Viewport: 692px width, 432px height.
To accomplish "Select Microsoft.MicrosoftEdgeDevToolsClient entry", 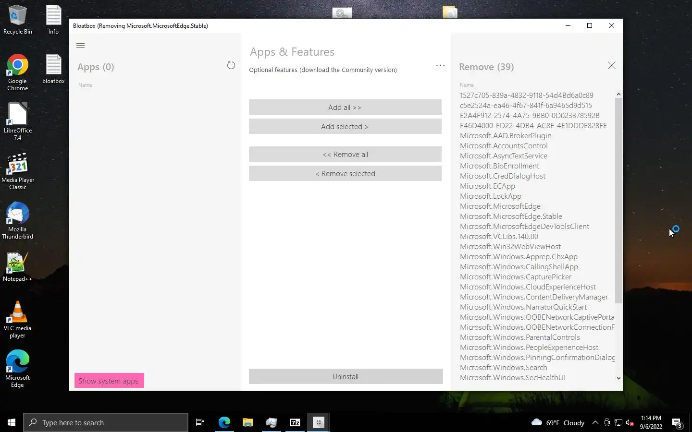I will click(524, 226).
